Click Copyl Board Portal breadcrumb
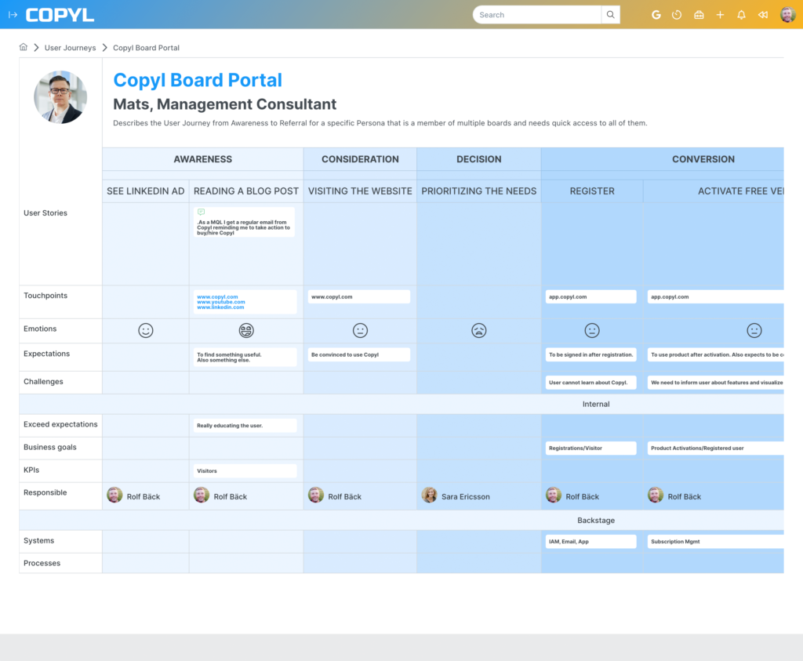Viewport: 803px width, 661px height. [146, 48]
